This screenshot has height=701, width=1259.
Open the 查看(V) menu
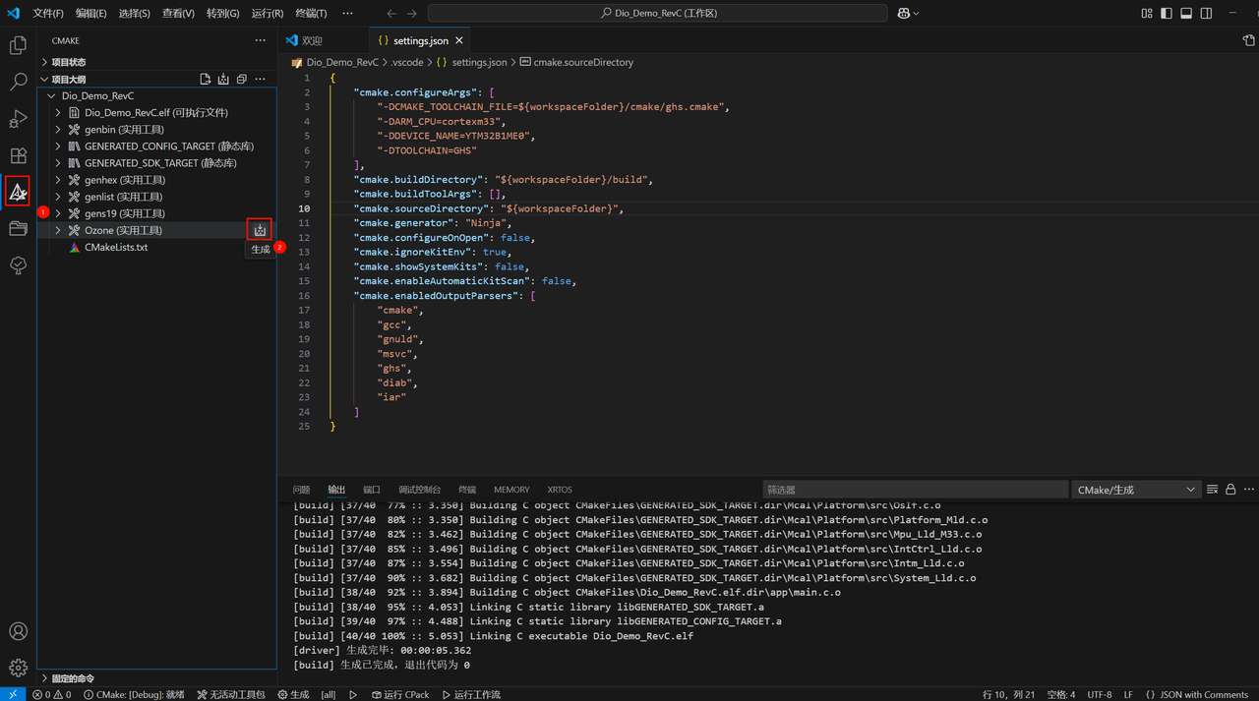click(178, 13)
